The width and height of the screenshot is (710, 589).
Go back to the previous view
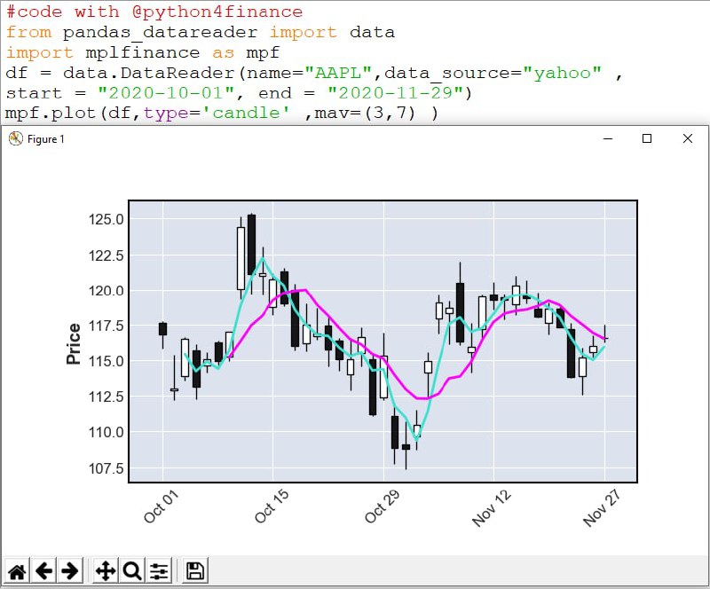[43, 571]
